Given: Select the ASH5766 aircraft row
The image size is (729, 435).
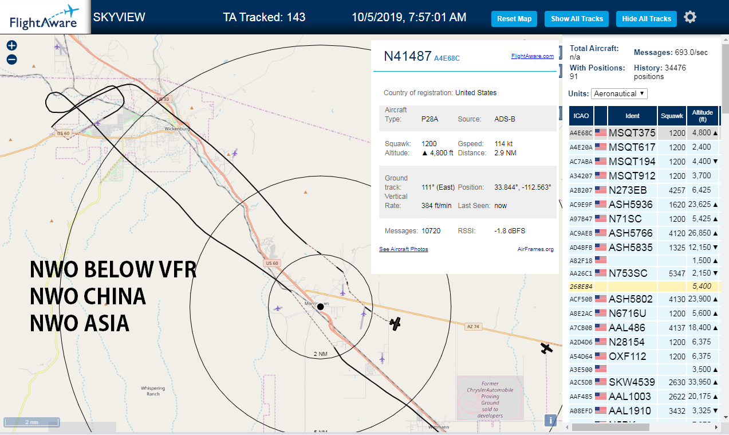Looking at the screenshot, I should tap(644, 233).
